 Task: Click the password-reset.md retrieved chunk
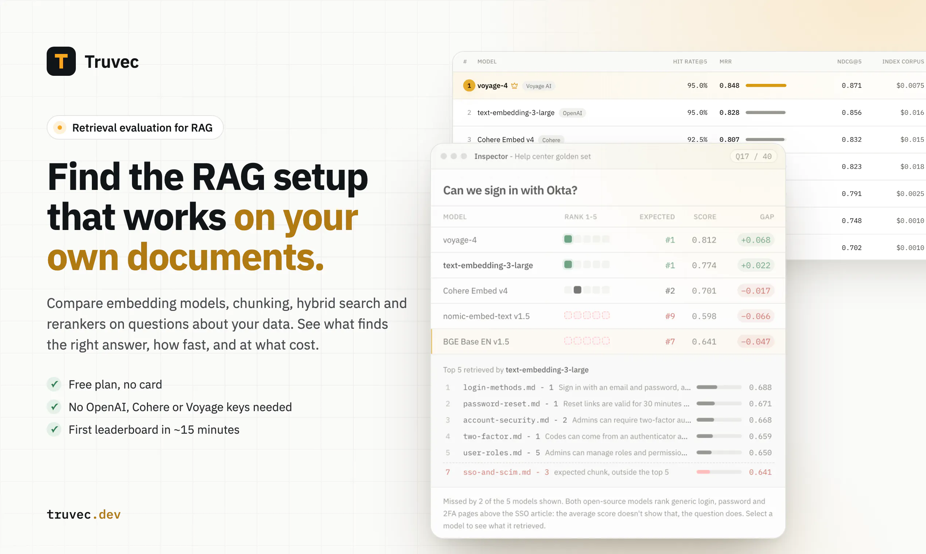(x=608, y=403)
